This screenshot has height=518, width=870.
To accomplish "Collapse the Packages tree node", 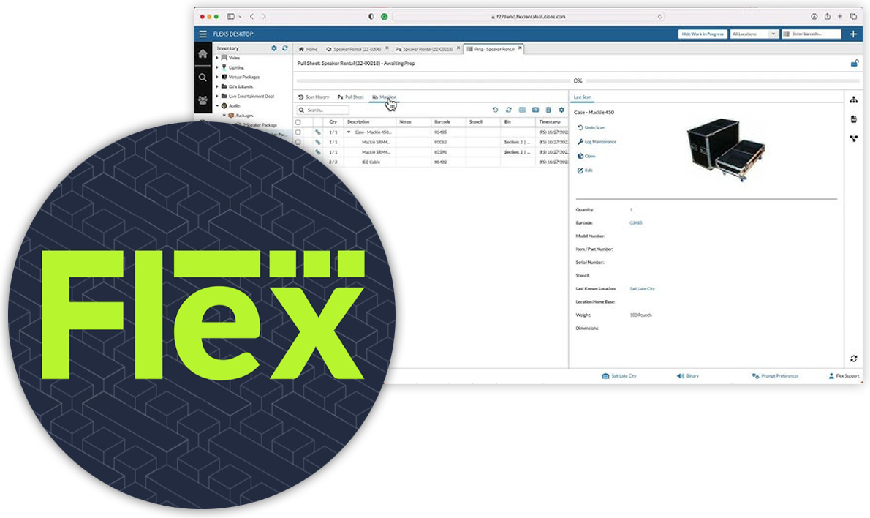I will click(224, 116).
